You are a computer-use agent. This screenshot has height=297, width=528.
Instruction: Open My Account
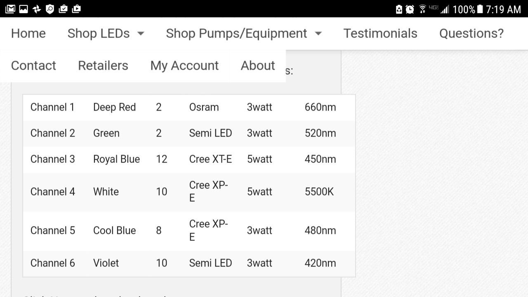(x=184, y=66)
